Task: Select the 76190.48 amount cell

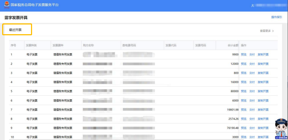Action: [233, 128]
